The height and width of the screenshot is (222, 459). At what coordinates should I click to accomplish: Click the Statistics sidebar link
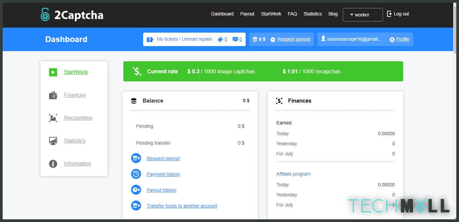click(x=75, y=141)
